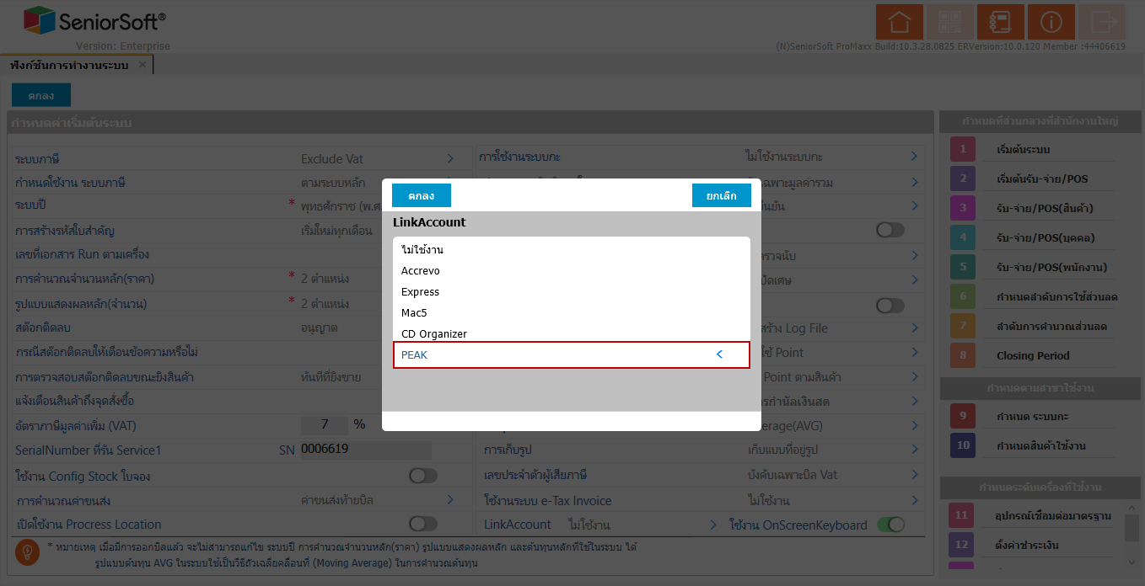
Task: Expand การคำนวณค่าขนส่ง chevron
Action: 450,500
